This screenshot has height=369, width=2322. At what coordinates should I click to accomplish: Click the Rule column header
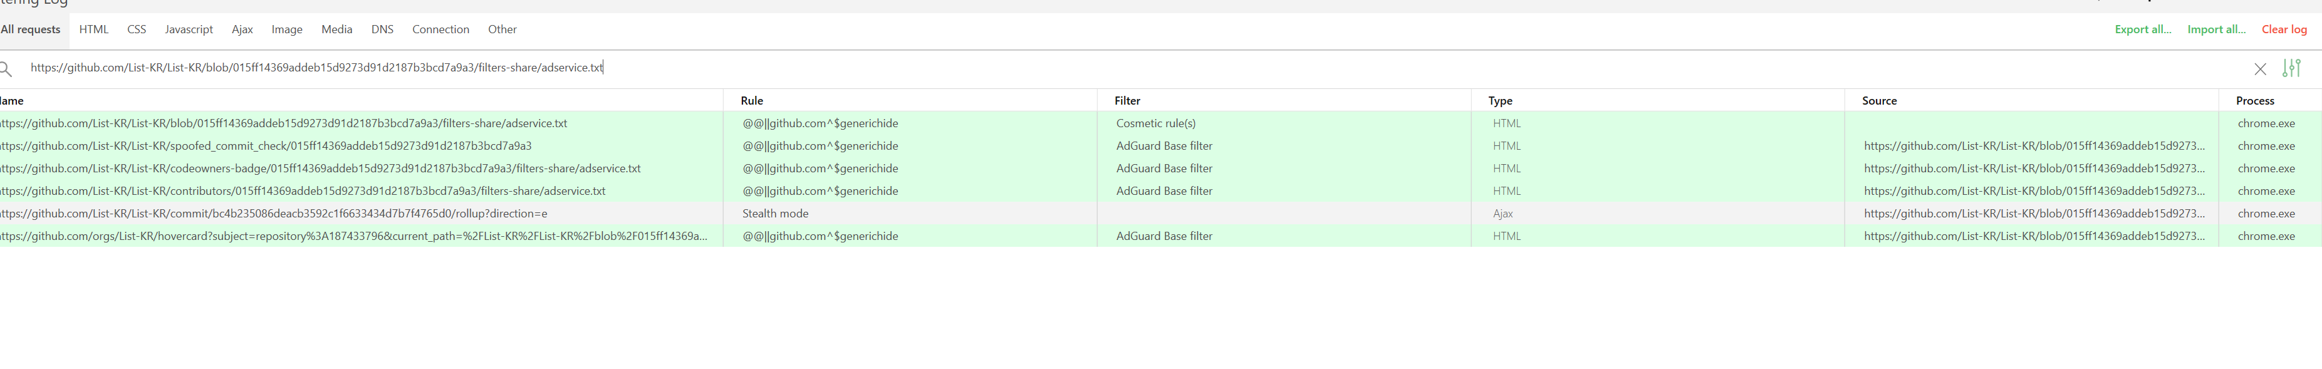click(752, 100)
